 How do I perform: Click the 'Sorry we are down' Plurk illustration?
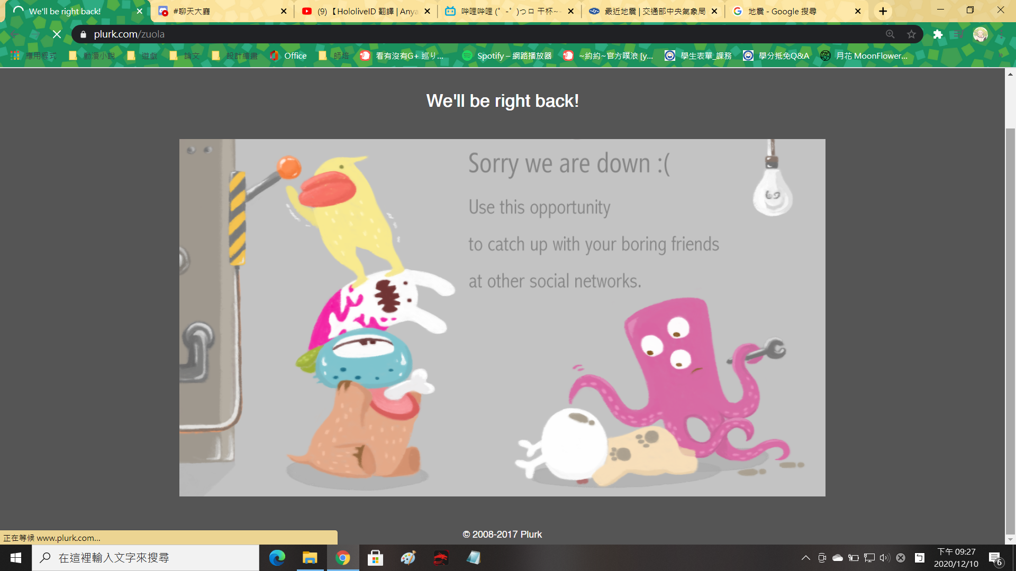[502, 317]
